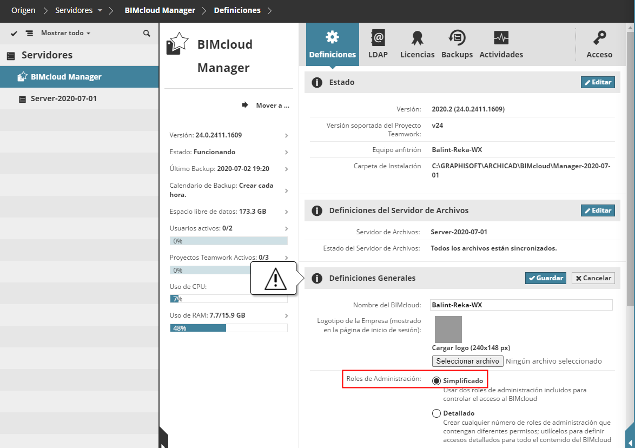Expand the Espacio libre de datos row chevron

click(286, 212)
